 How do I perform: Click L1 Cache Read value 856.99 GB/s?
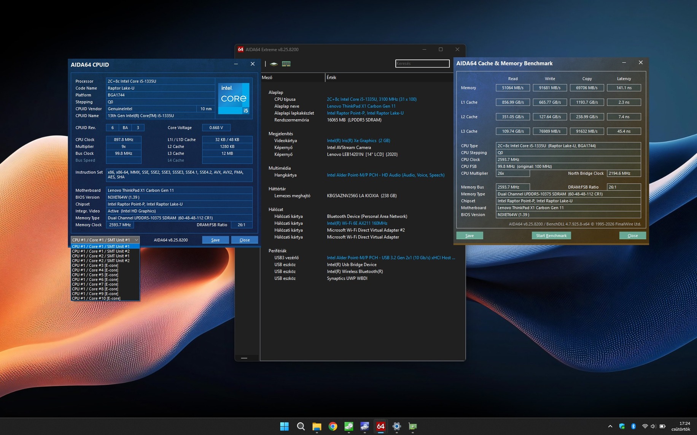click(512, 102)
